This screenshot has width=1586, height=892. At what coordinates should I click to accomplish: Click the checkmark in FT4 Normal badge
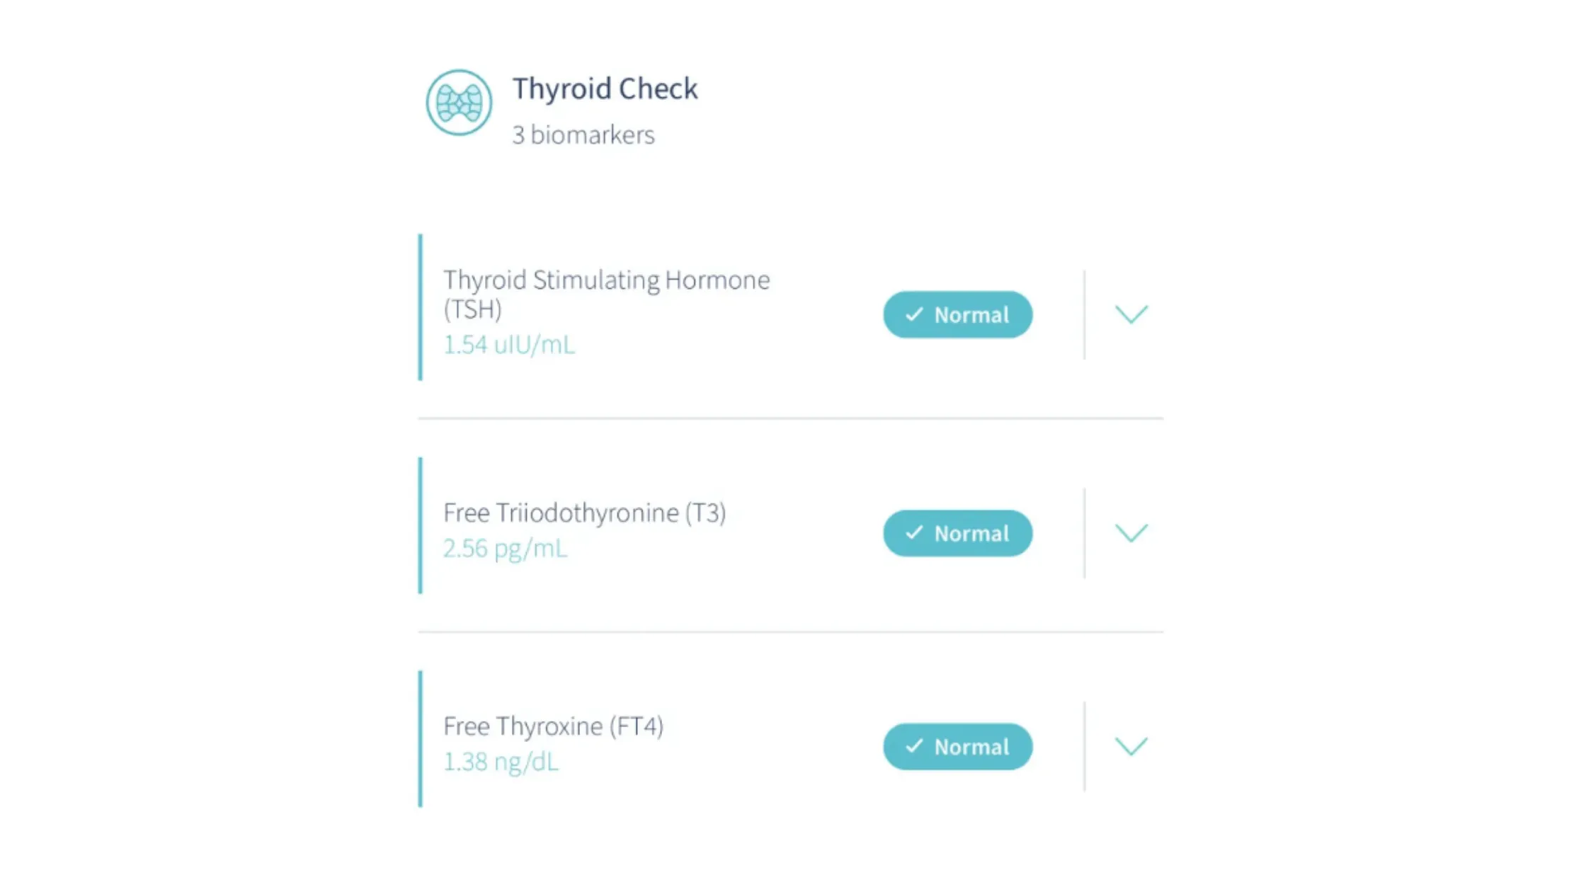tap(914, 745)
